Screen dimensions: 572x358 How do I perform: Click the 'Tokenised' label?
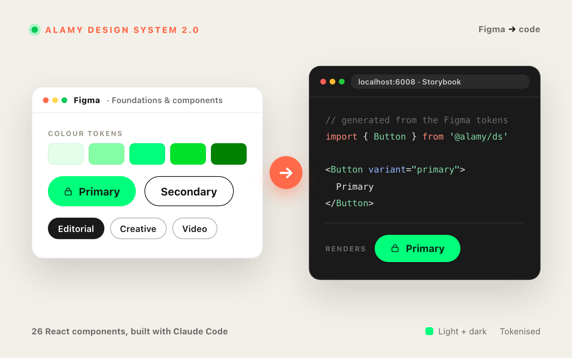click(x=520, y=332)
